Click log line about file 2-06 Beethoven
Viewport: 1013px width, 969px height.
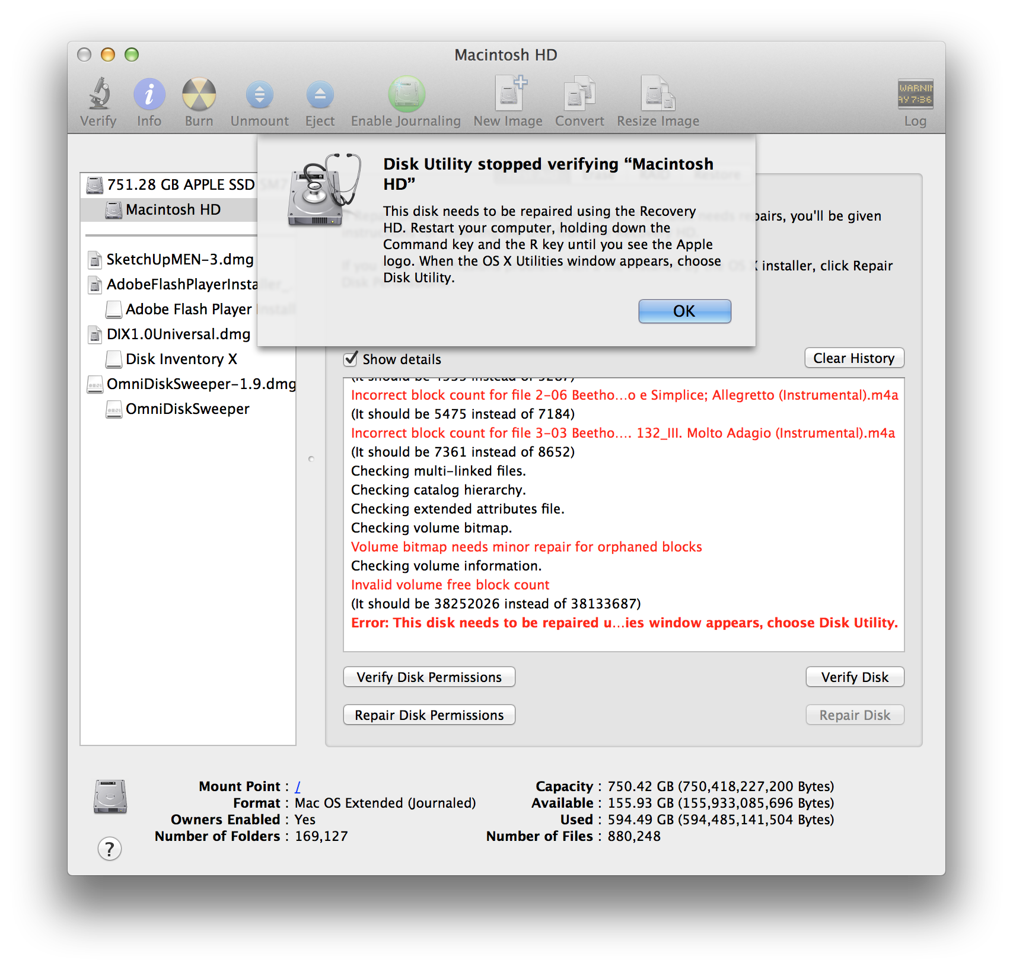625,395
